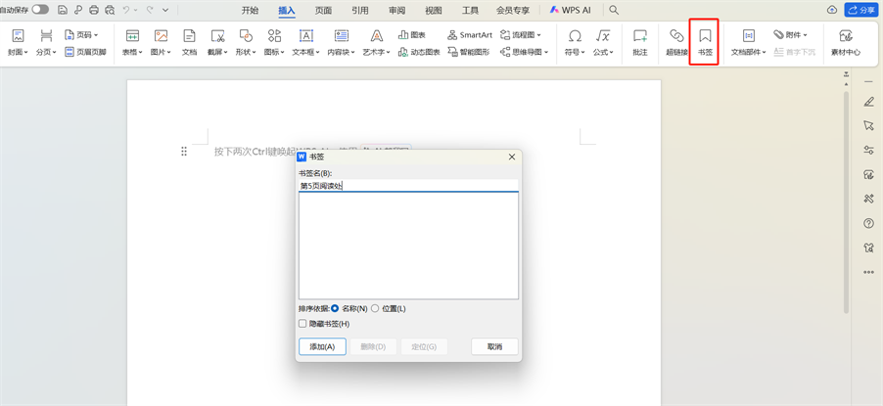Click the 智能图形 smart graphics icon
Image resolution: width=883 pixels, height=406 pixels.
469,52
